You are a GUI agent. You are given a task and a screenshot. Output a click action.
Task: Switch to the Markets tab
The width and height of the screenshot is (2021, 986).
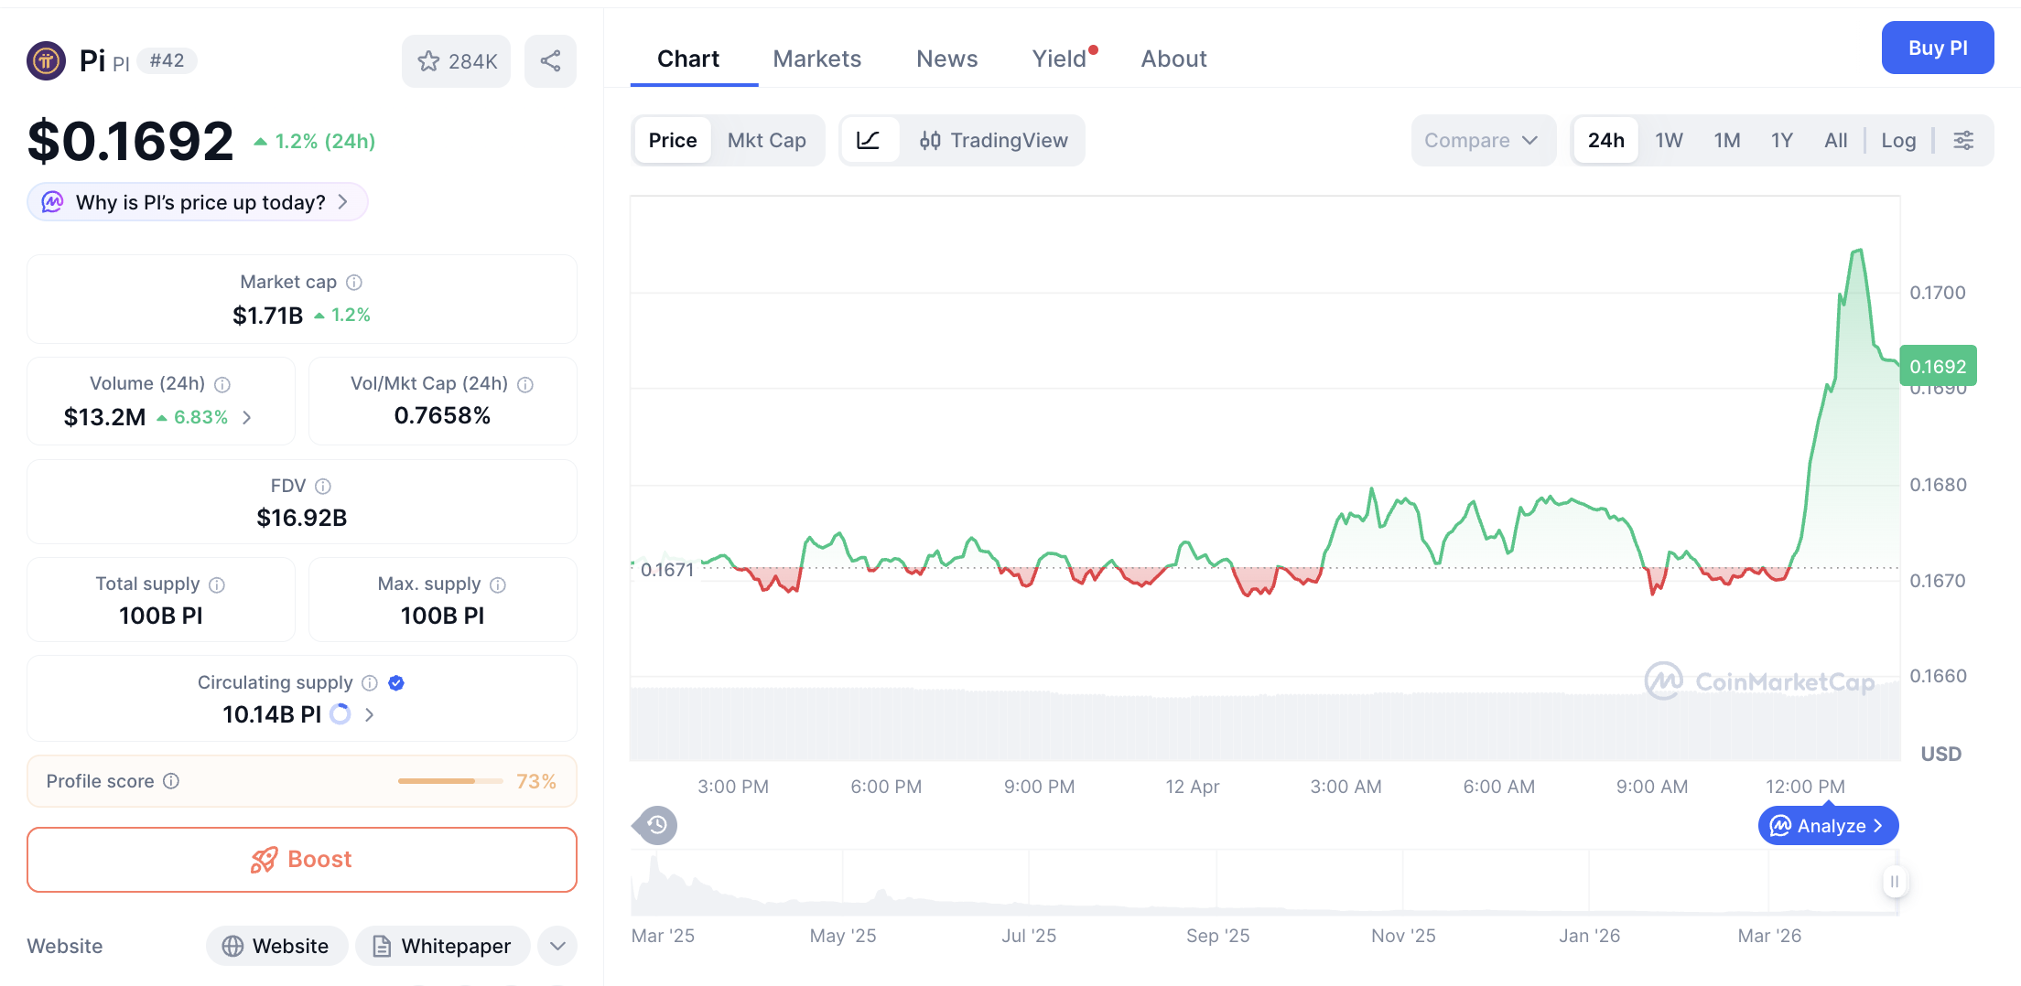click(816, 59)
